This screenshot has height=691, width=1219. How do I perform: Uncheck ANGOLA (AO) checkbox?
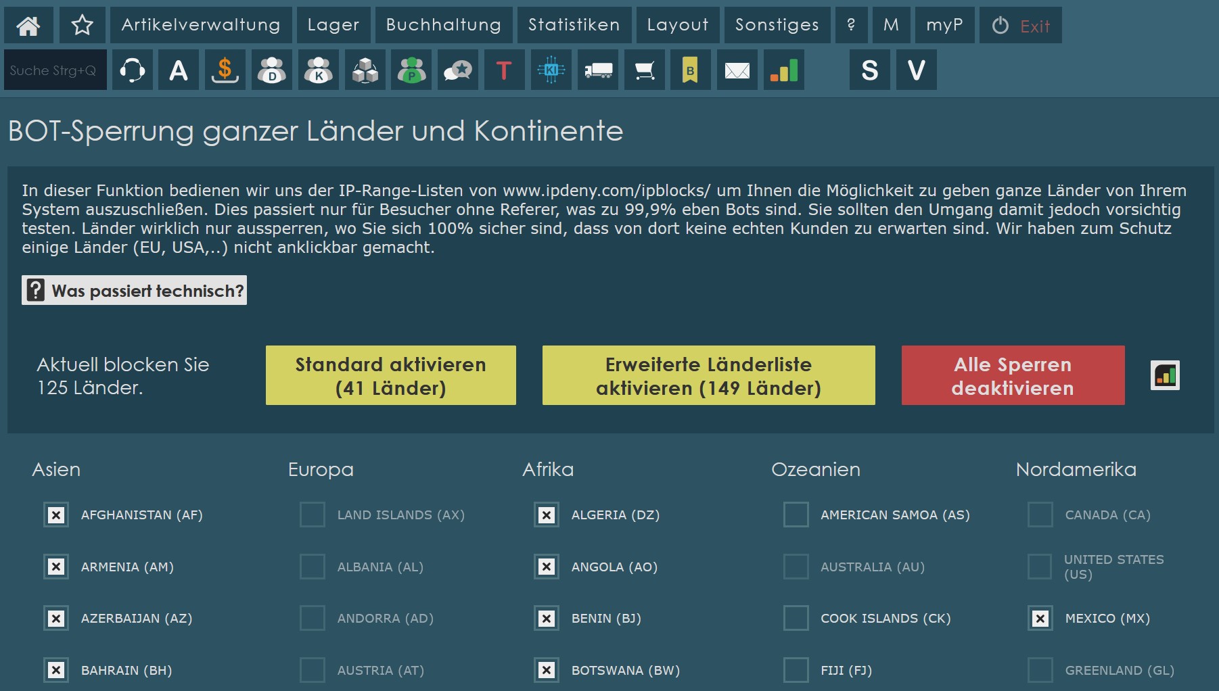pos(547,567)
